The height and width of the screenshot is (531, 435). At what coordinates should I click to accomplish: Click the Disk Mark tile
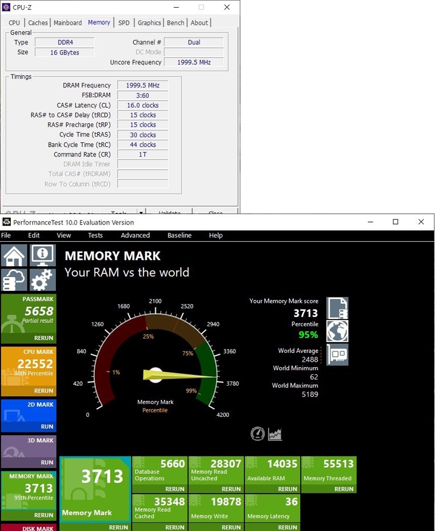pos(29,527)
